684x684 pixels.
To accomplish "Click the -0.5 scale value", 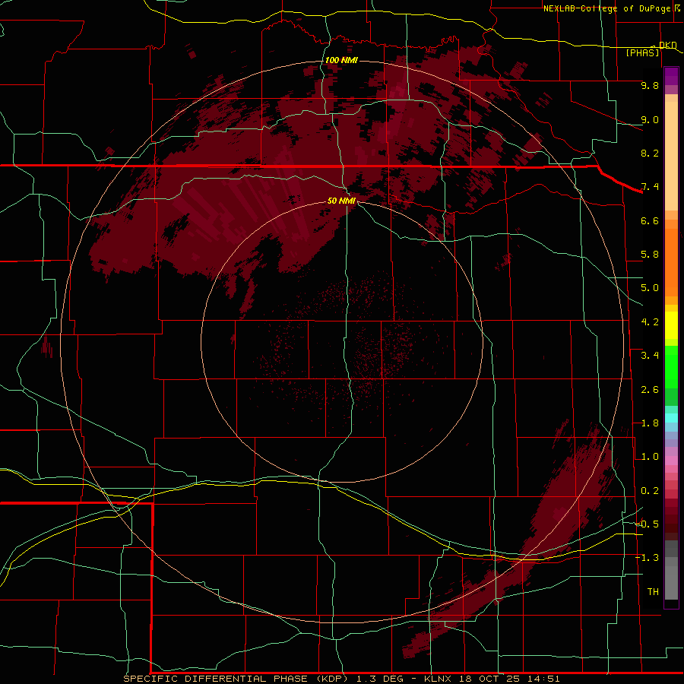I will click(x=647, y=524).
